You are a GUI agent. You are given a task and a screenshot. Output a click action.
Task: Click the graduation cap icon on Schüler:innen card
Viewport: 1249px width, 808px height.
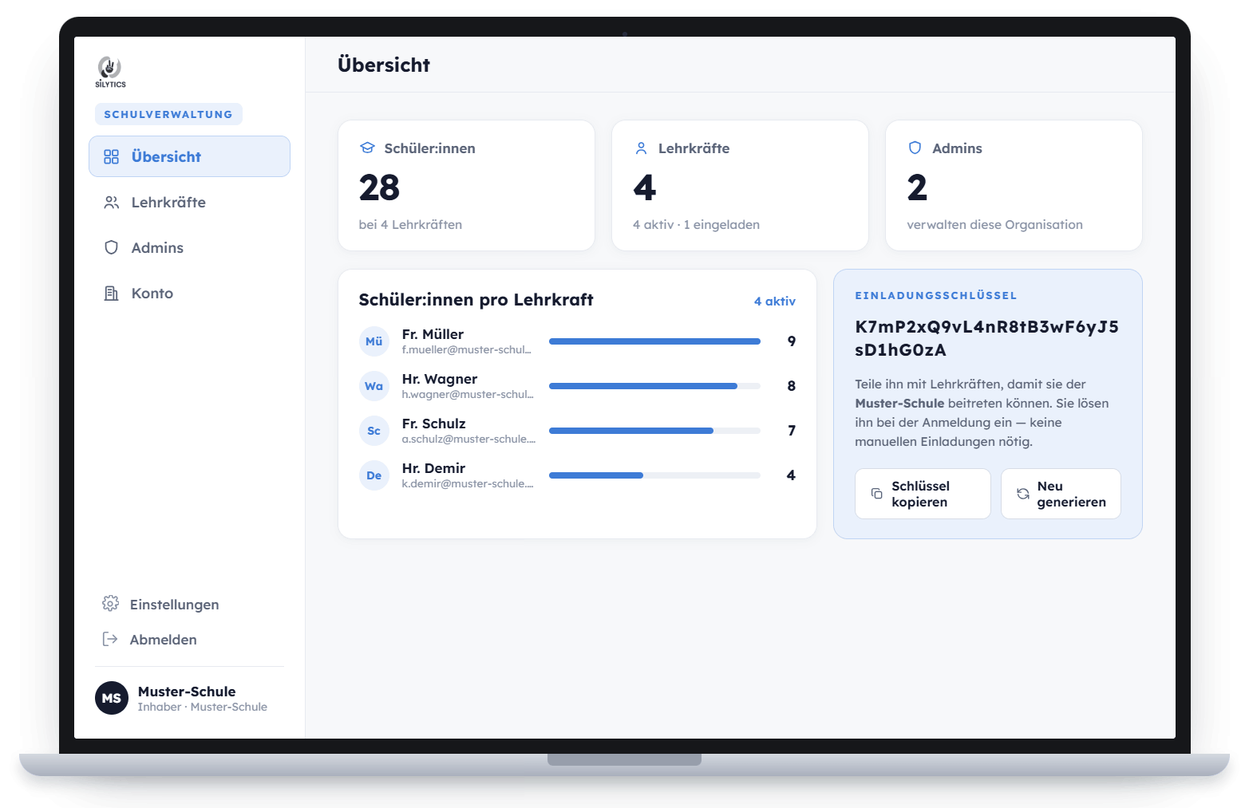pos(367,148)
